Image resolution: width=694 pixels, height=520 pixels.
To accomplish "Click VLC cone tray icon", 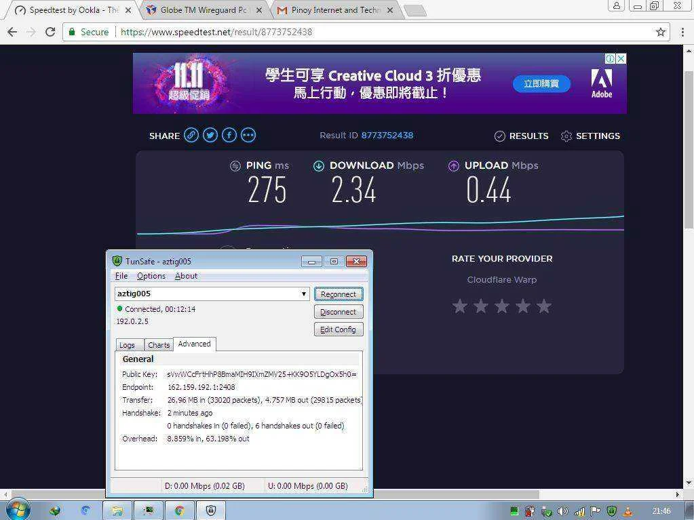I will [628, 512].
